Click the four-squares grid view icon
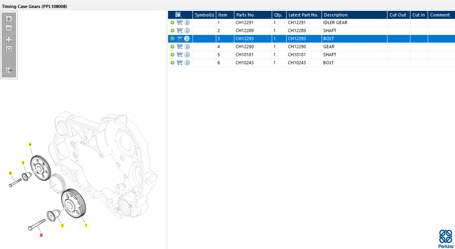Screen dimensions: 455x249 point(9,40)
